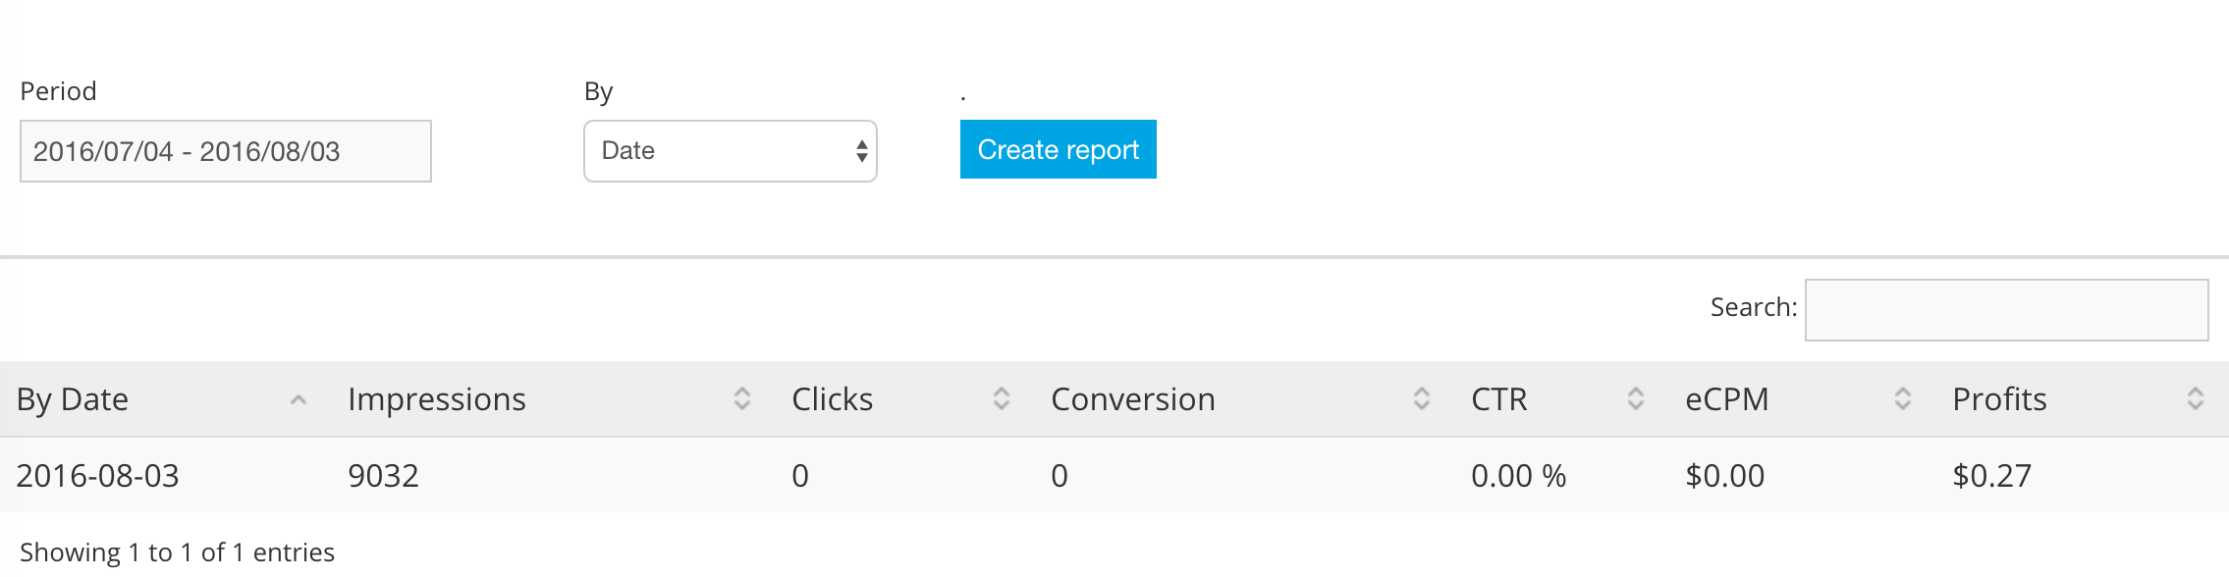
Task: Click the Profits column sort icon
Action: [2196, 398]
